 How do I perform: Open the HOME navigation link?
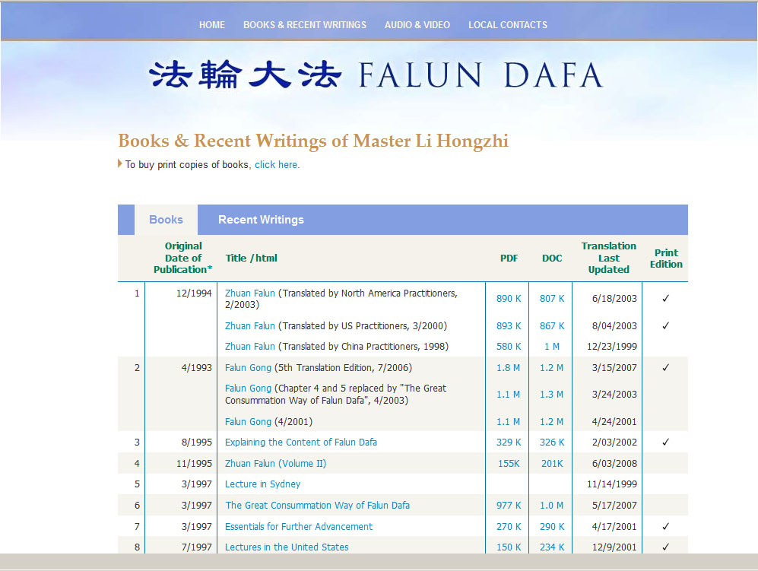[211, 24]
